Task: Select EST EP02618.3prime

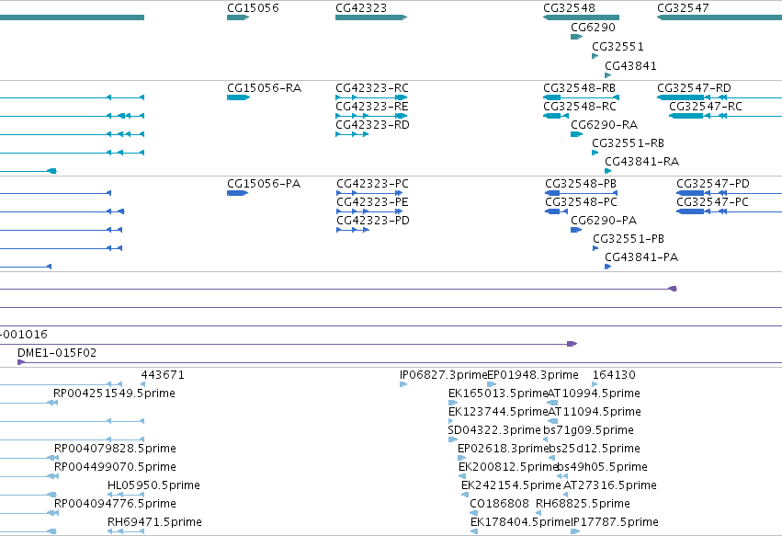Action: pos(503,450)
